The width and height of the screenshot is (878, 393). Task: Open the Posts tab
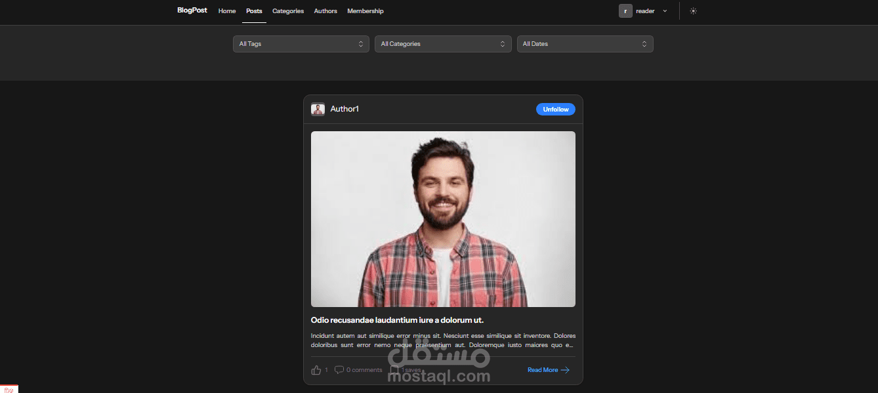tap(254, 11)
